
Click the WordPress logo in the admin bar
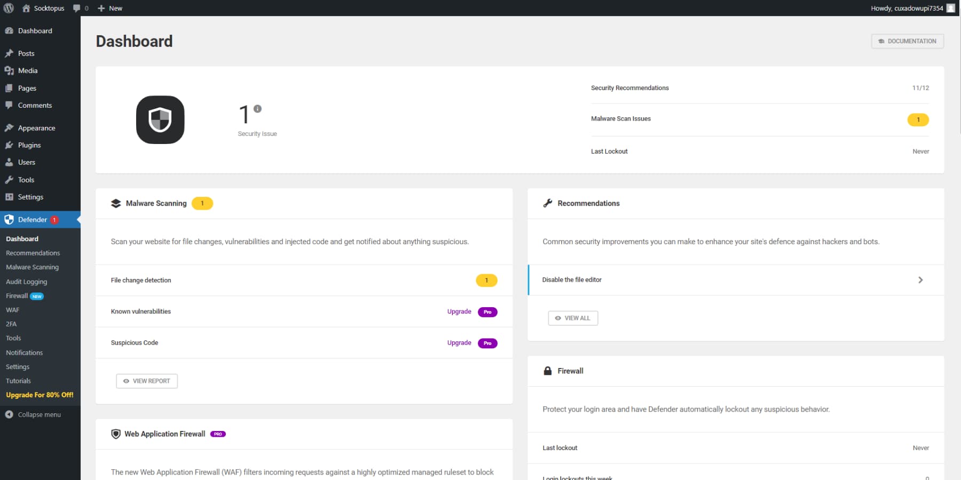coord(8,8)
